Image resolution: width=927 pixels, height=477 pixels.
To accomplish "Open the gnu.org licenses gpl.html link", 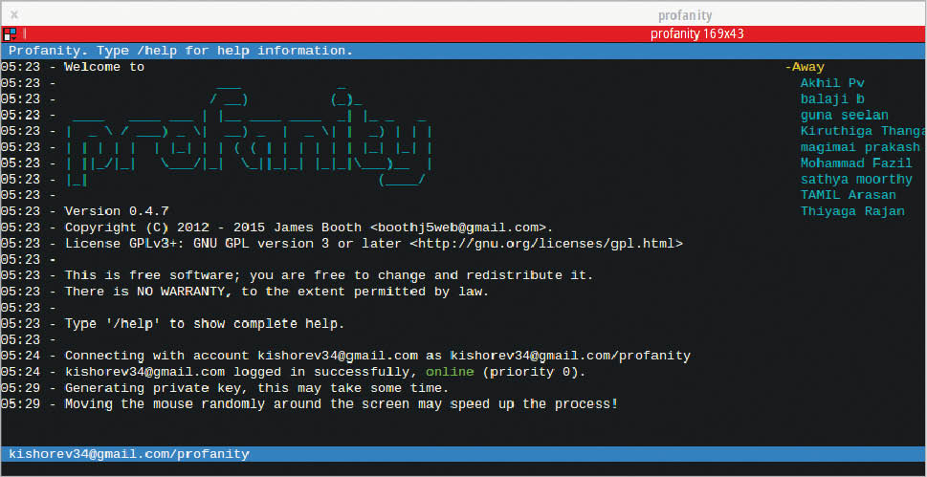I will click(546, 243).
